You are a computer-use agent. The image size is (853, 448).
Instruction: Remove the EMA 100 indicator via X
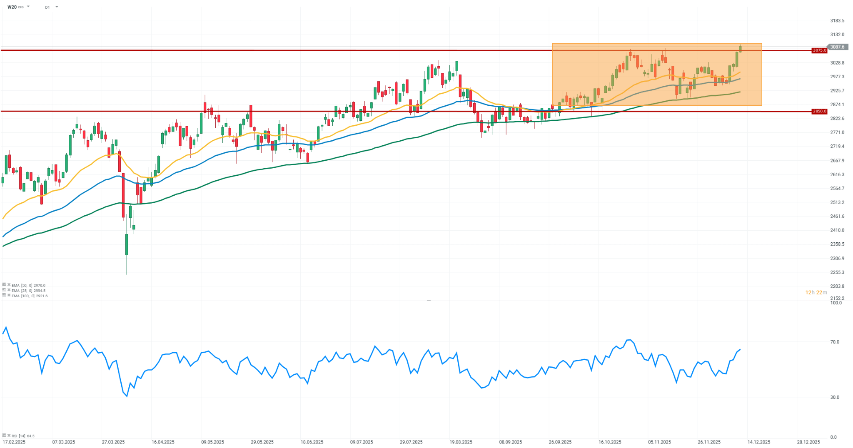click(x=9, y=295)
